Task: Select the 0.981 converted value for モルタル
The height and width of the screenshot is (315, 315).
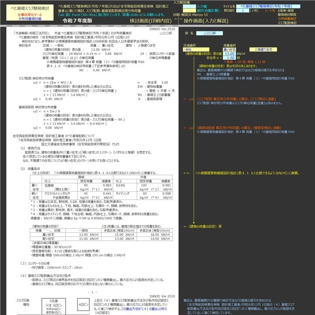Action: (x=167, y=185)
